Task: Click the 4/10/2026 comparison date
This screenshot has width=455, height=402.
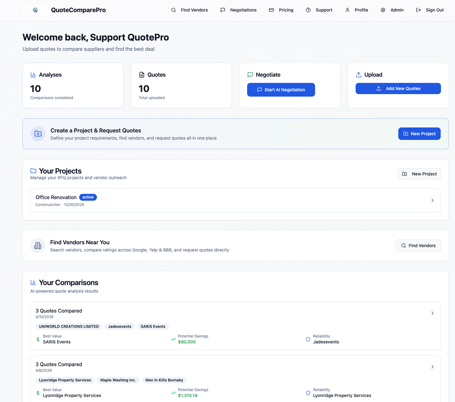Action: click(x=45, y=317)
